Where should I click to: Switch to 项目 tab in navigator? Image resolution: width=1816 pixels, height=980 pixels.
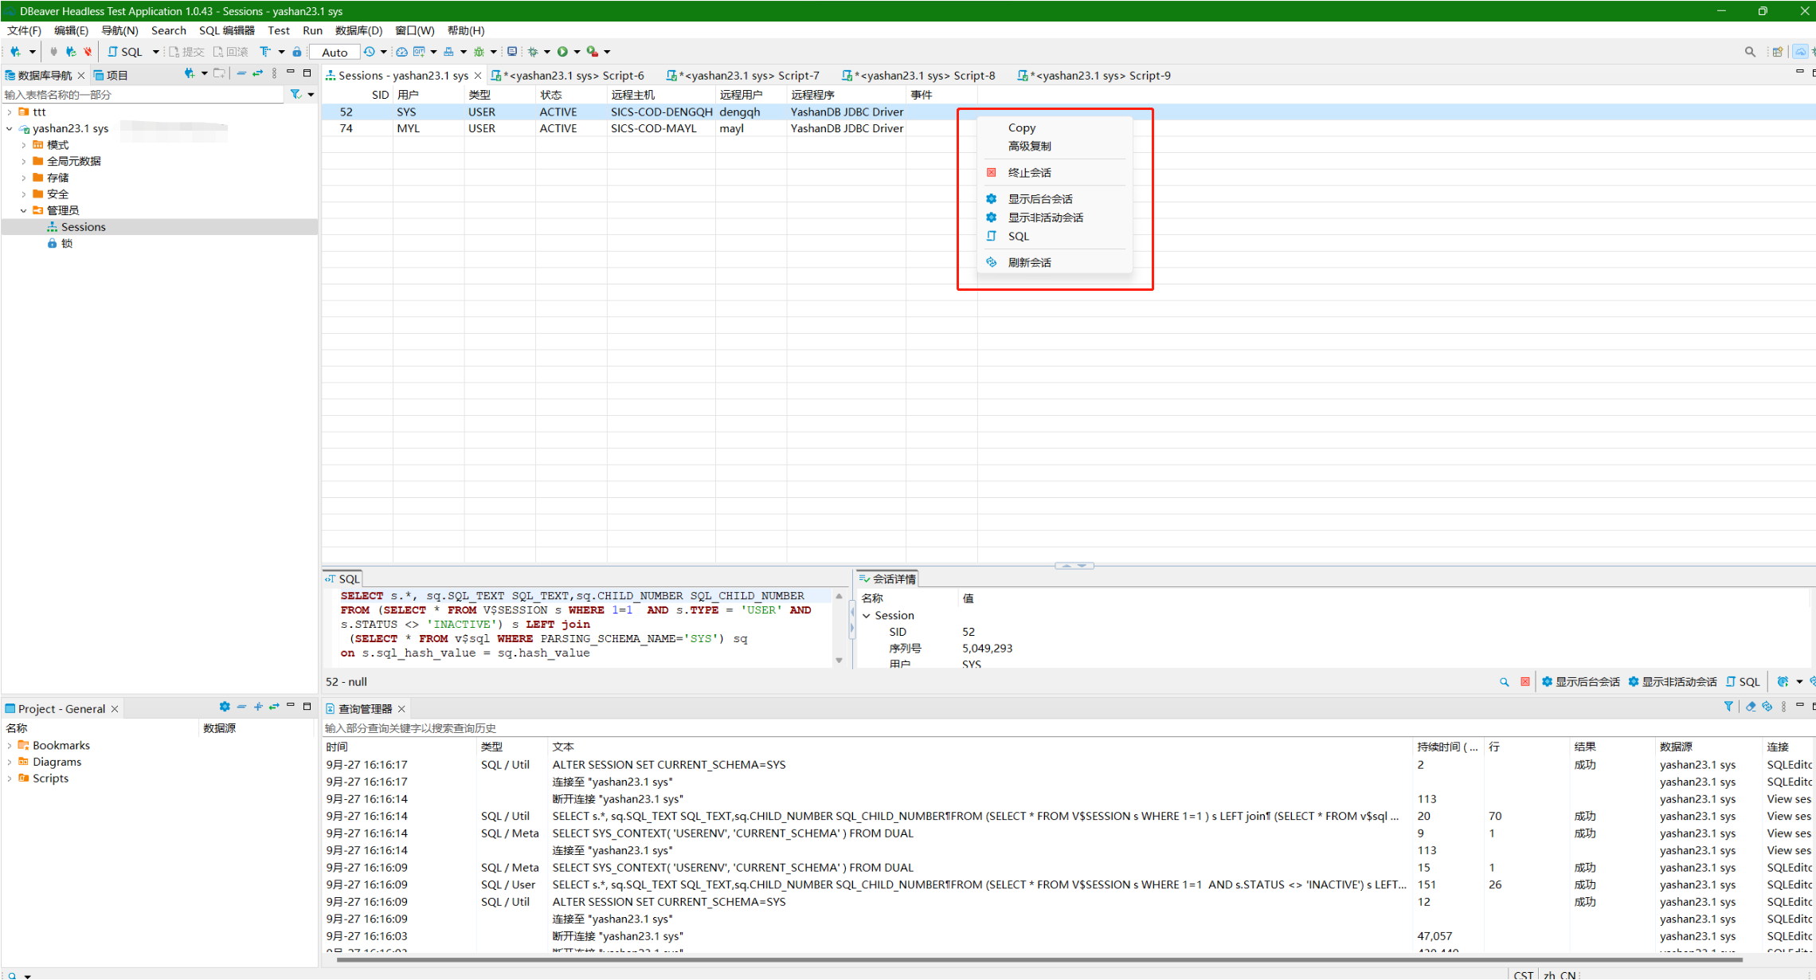tap(111, 76)
